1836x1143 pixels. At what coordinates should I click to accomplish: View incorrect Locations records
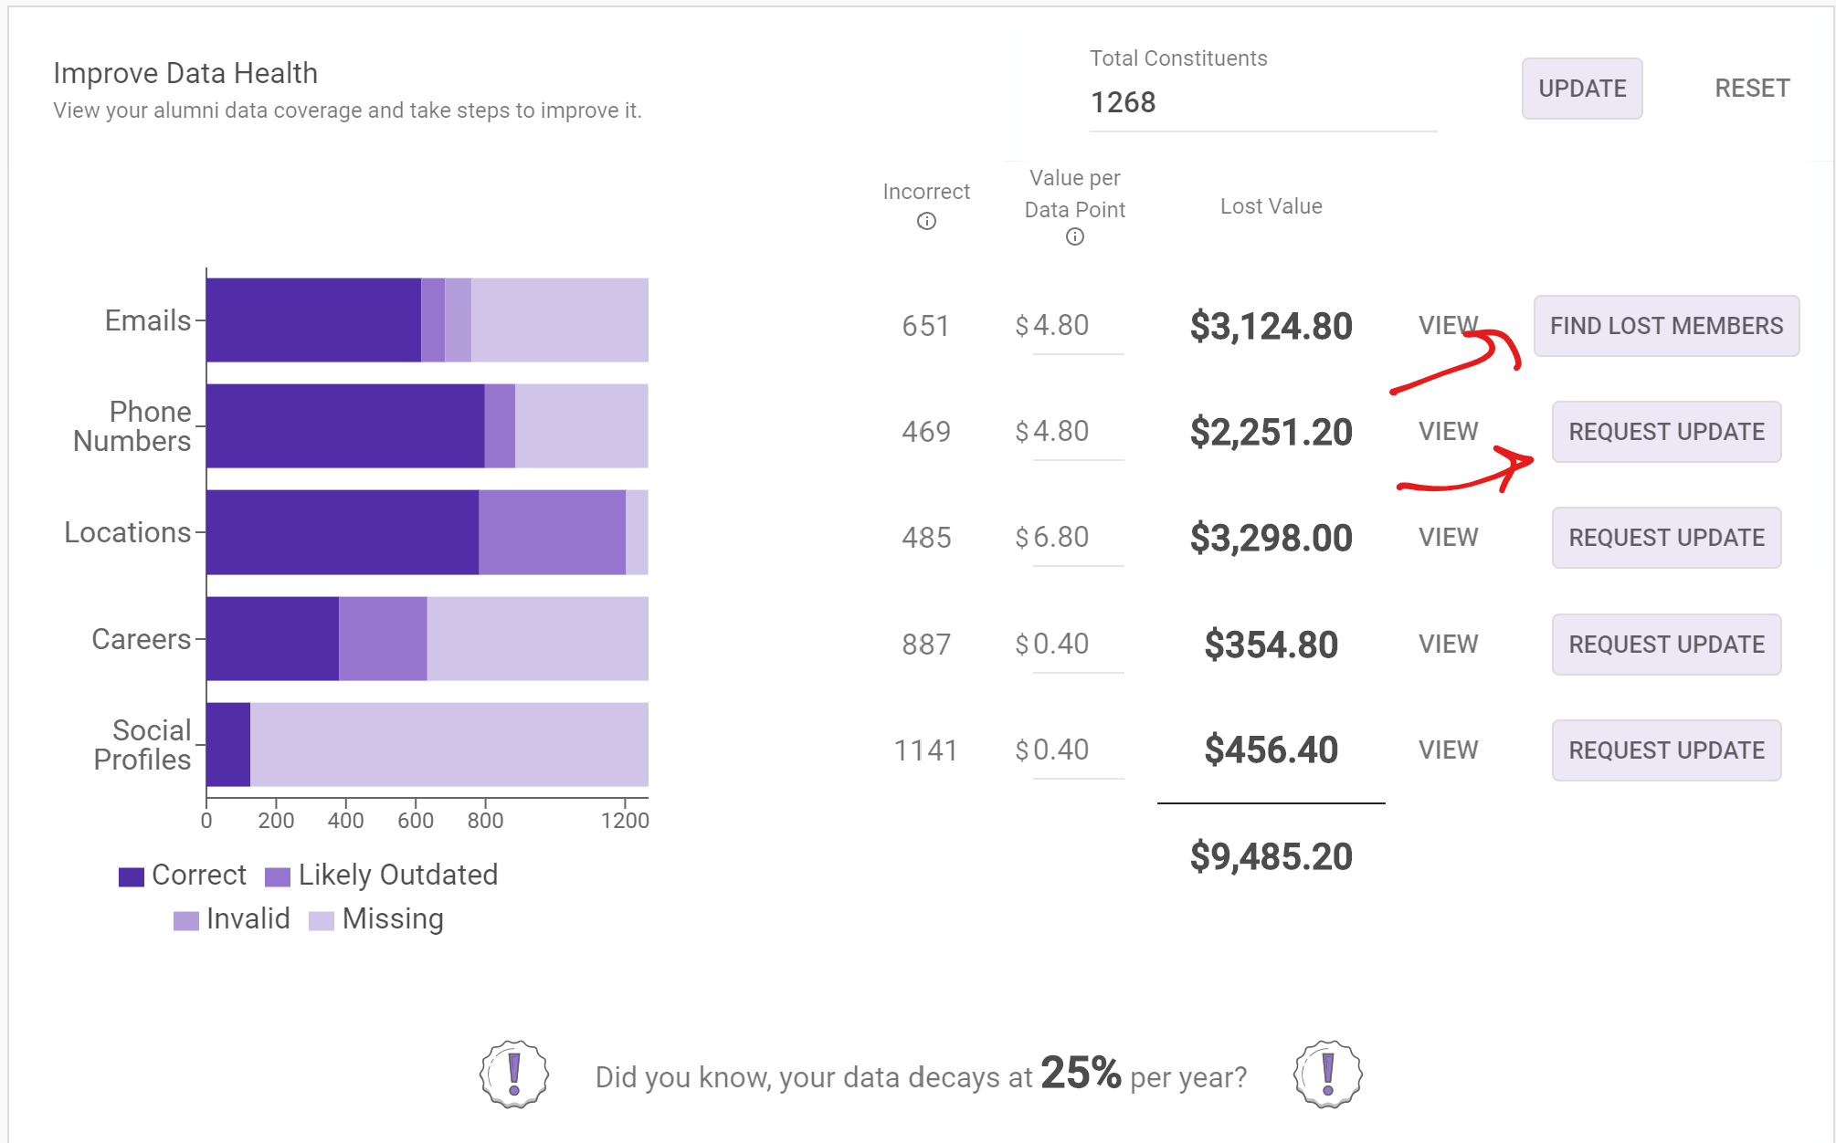(x=1447, y=538)
